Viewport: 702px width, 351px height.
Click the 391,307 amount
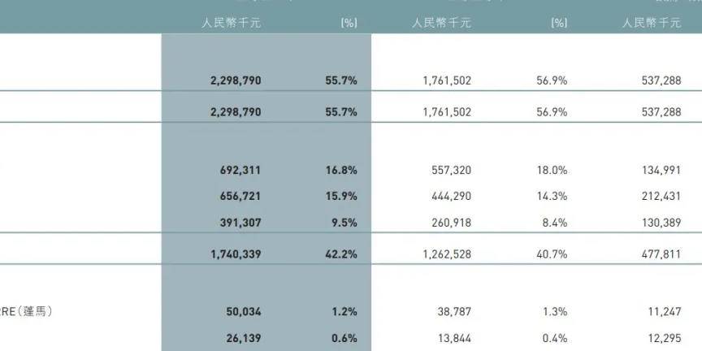click(x=240, y=223)
